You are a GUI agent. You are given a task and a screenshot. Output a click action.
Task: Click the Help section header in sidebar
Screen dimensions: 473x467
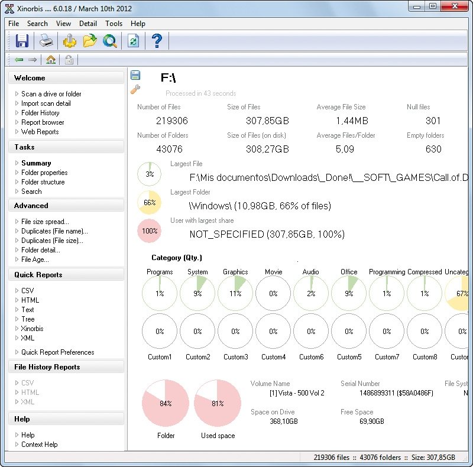[x=66, y=419]
